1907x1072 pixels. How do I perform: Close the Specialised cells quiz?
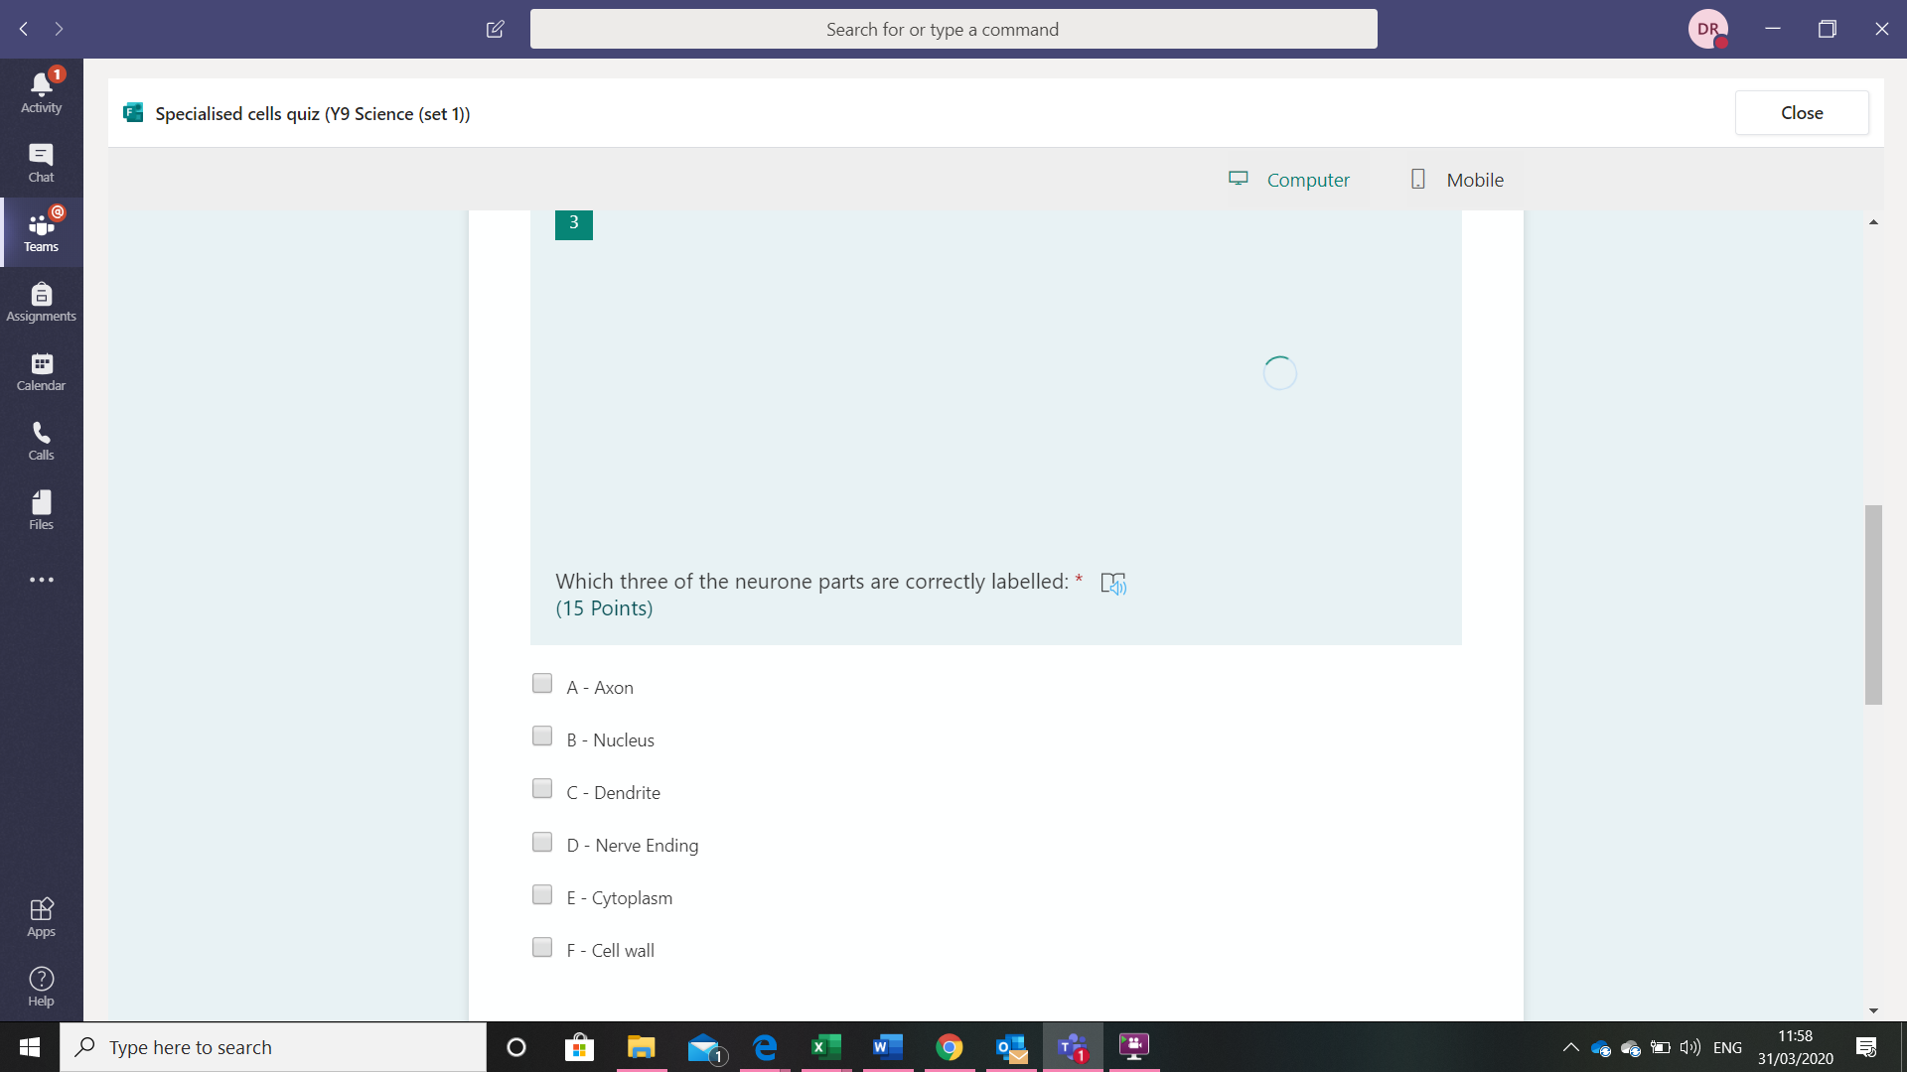(x=1802, y=112)
